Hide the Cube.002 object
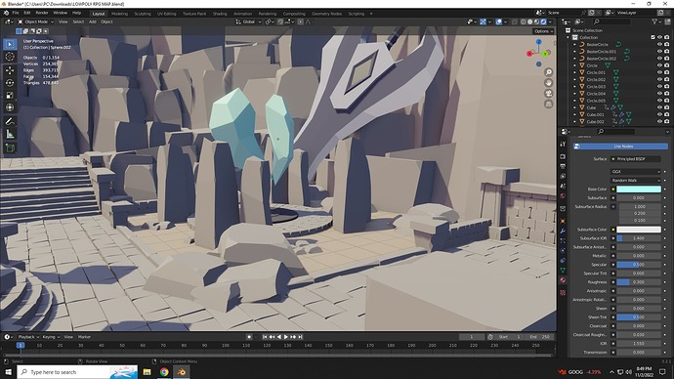674x379 pixels. tap(659, 121)
